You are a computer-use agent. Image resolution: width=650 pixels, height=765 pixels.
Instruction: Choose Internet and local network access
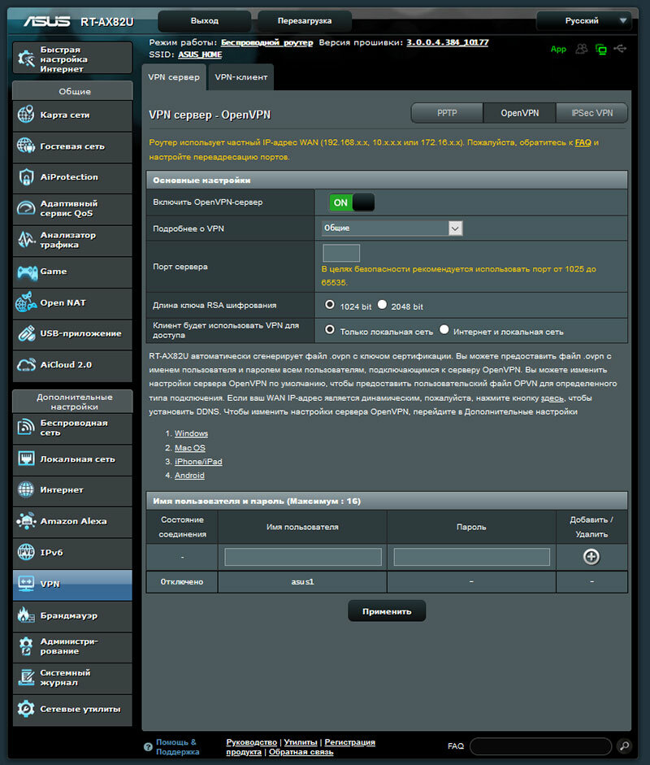(444, 330)
